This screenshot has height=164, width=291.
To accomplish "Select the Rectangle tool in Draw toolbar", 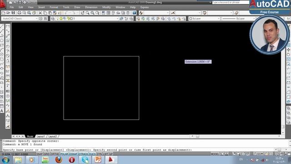I will pyautogui.click(x=2, y=45).
